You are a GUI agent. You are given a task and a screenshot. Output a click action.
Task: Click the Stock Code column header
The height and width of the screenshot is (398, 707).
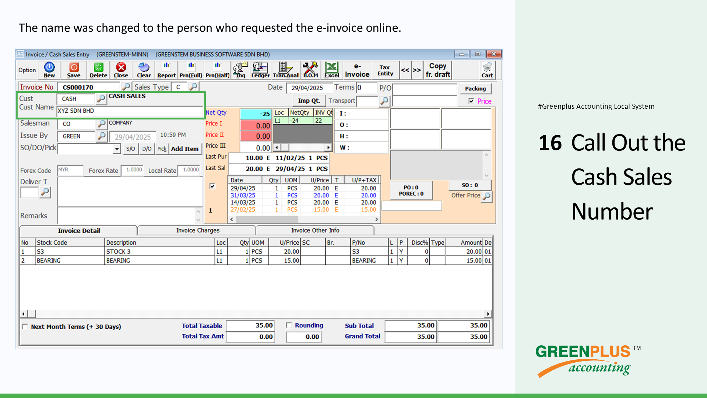click(x=70, y=242)
